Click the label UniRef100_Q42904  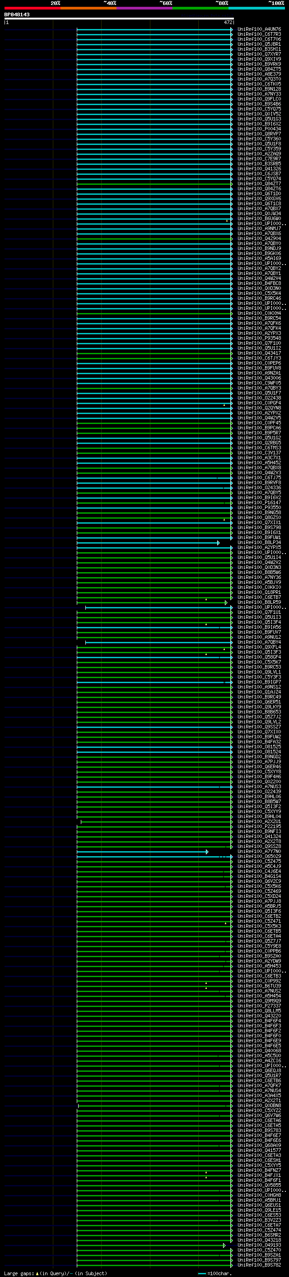tap(259, 239)
